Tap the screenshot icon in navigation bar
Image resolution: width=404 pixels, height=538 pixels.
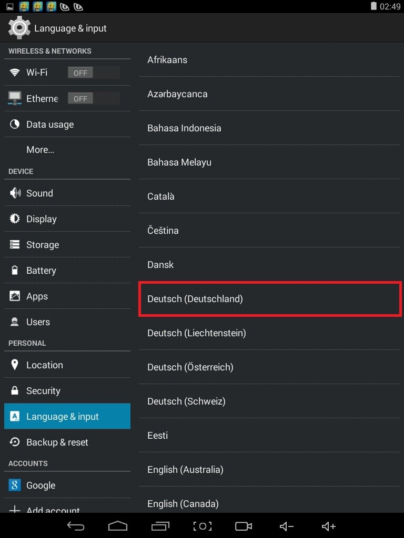(203, 526)
